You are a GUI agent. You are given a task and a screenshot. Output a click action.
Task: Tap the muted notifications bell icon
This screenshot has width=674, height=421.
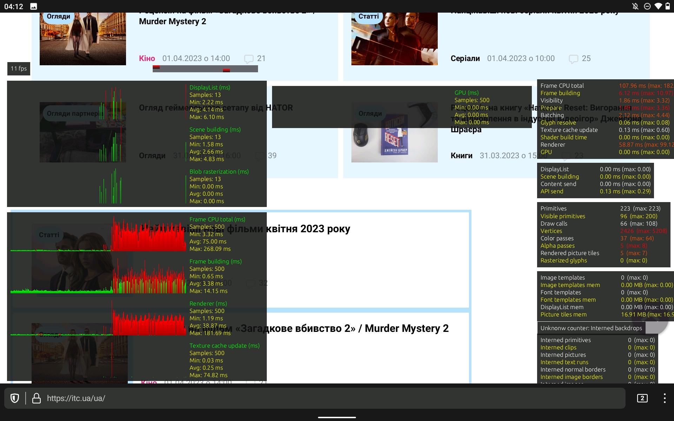(635, 6)
